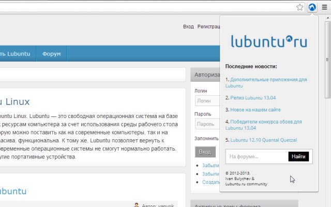The image size is (331, 207).
Task: Click the Пароль input field
Action: pos(207,124)
